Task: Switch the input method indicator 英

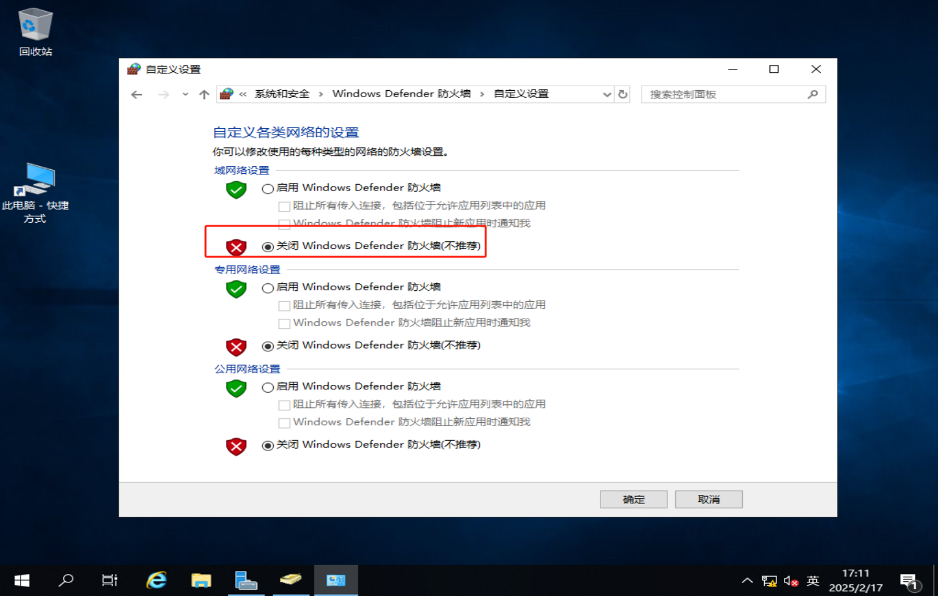Action: click(813, 581)
